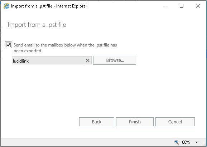207x147 pixels.
Task: Go to previous step with Back button
Action: pos(97,122)
